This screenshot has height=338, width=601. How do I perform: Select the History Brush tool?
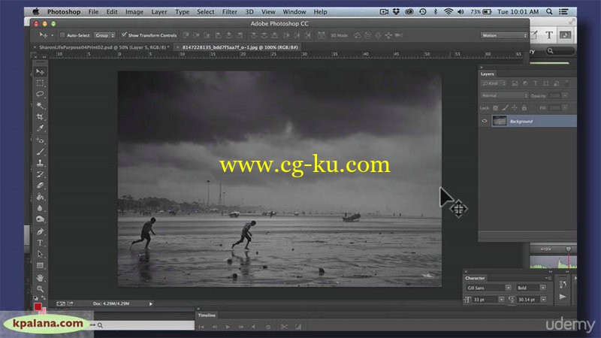pos(40,174)
